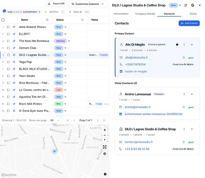
Task: Search company on Google icon
Action: [192, 5]
